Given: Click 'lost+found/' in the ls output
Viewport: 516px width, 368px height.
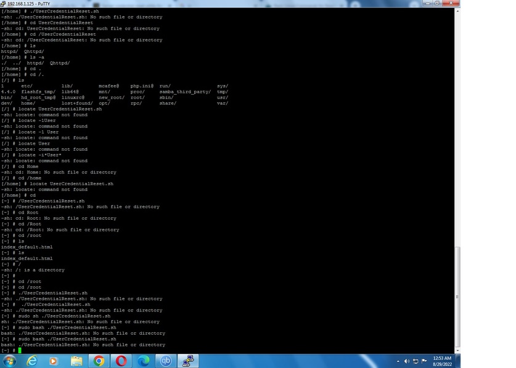Looking at the screenshot, I should tap(77, 103).
